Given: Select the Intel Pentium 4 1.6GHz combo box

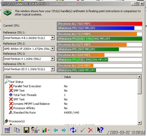Looking at the screenshot, I should click(x=29, y=59).
